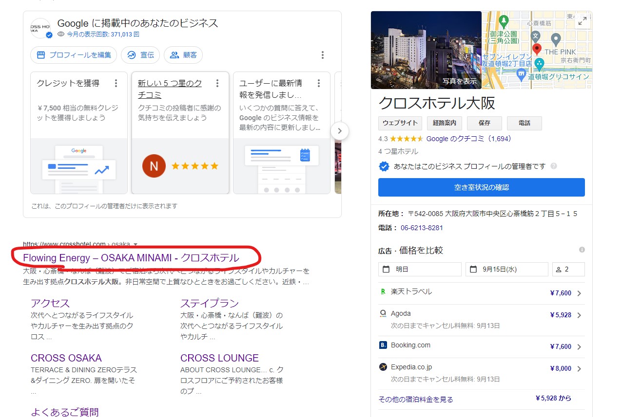Click the reviewer N avatar circle
Screen dimensions: 622x417
pyautogui.click(x=154, y=166)
